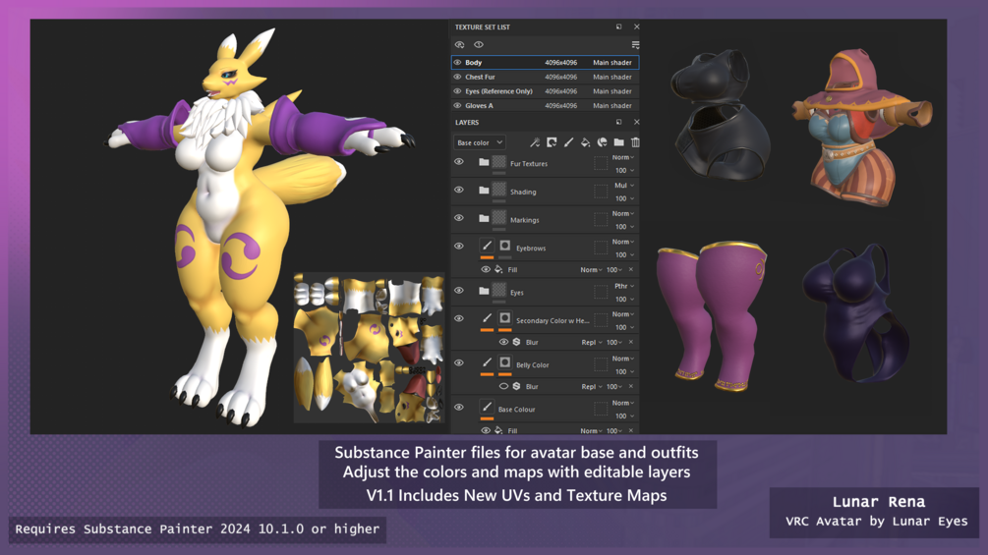The width and height of the screenshot is (988, 555).
Task: Click the Fur Textures folder icon
Action: pos(484,162)
